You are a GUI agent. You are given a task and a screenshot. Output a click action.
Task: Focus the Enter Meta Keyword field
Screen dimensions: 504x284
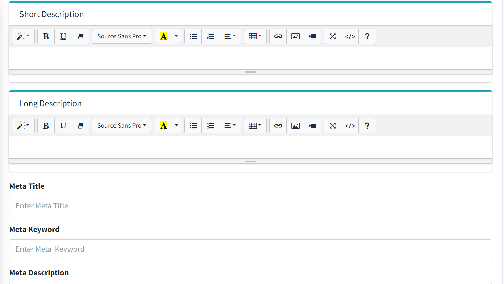250,249
